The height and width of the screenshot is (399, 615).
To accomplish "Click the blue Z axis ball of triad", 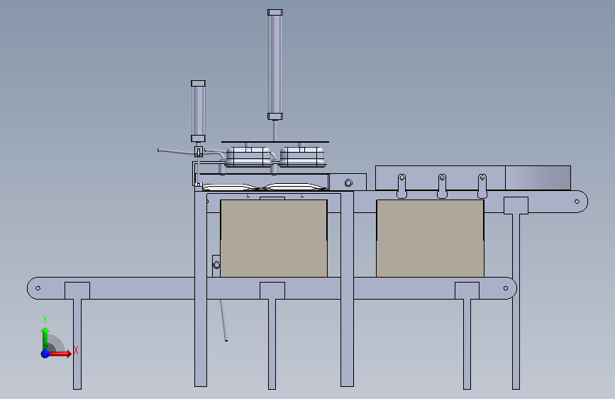I will [45, 354].
